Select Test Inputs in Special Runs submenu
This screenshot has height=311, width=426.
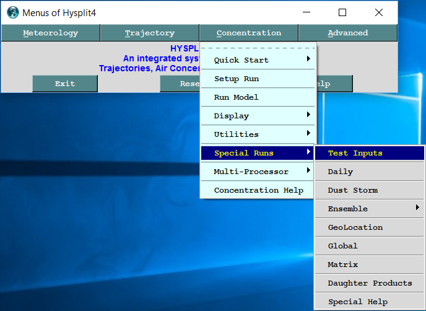(x=370, y=153)
